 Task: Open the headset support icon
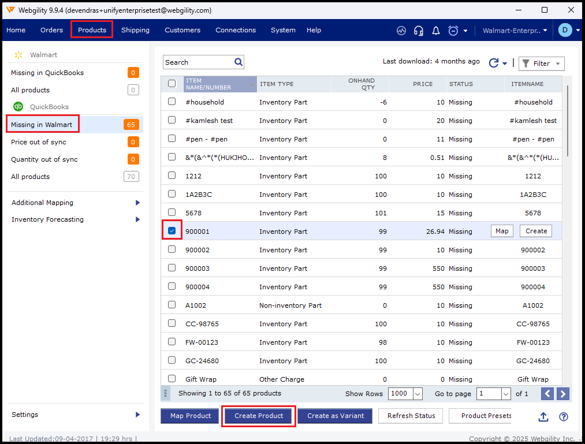(419, 31)
